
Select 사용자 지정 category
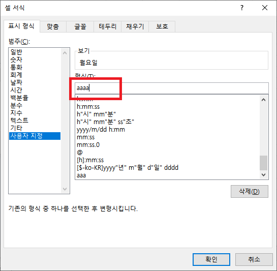pyautogui.click(x=35, y=136)
